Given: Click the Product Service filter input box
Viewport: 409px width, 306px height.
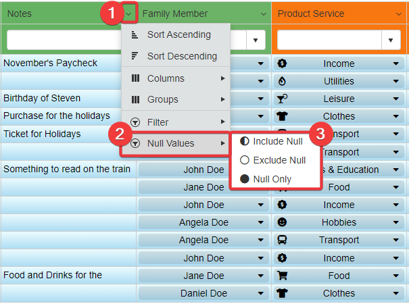Looking at the screenshot, I should (x=329, y=40).
